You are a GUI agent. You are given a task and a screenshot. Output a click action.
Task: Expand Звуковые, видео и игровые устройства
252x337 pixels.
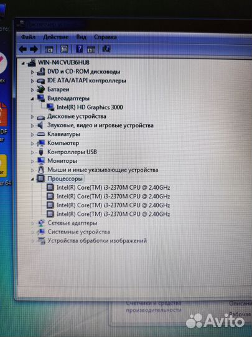tap(32, 125)
